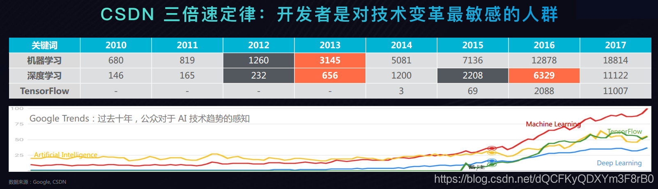Click the TensorFlow dash cell under 2010
This screenshot has height=189, width=658.
click(116, 91)
